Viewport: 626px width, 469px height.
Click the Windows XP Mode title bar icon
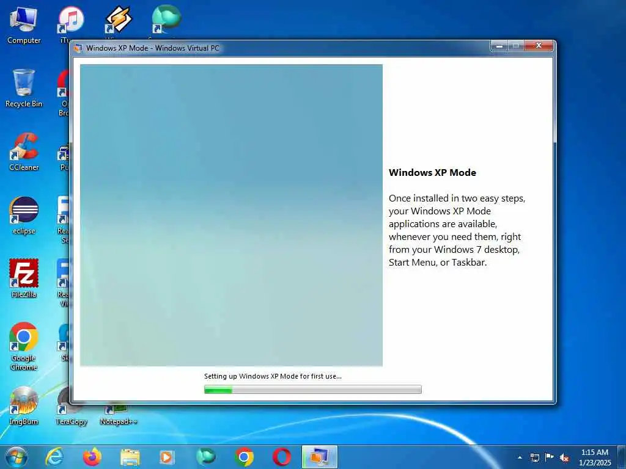78,48
